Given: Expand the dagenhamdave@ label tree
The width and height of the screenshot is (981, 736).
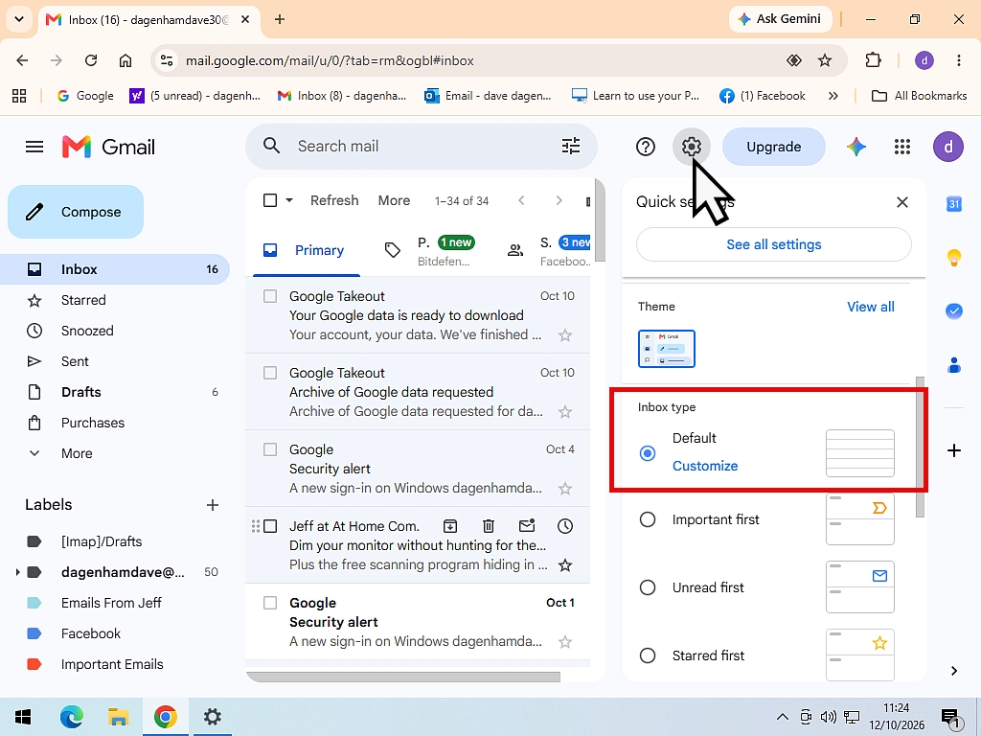Looking at the screenshot, I should coord(17,572).
